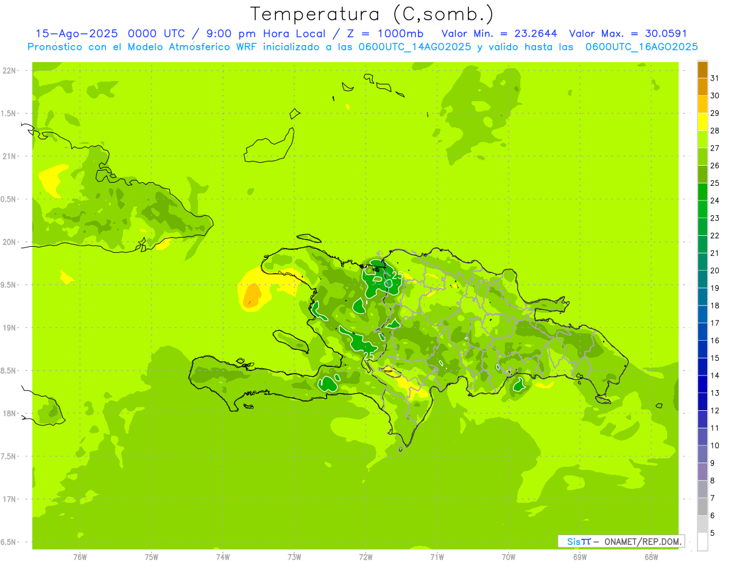Select "Valor Max. = 30.0591" text
The image size is (731, 565).
point(628,34)
